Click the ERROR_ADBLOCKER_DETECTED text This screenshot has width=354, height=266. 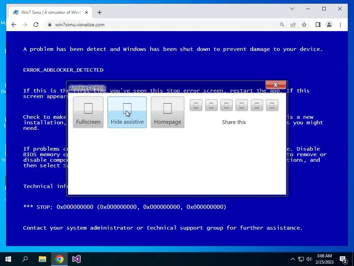[63, 70]
